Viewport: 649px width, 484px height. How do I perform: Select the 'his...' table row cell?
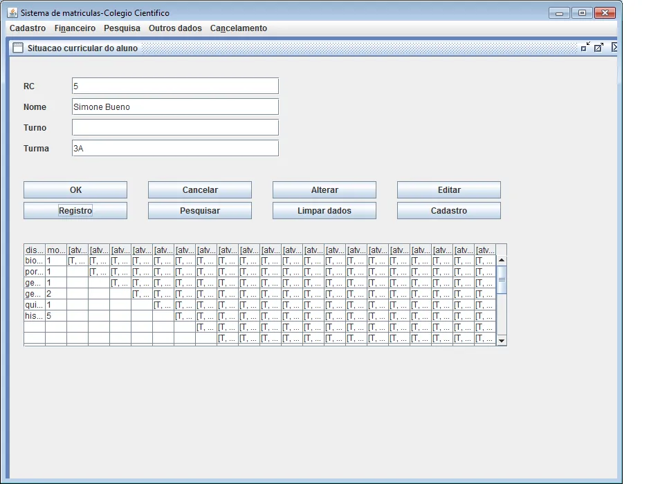pos(35,316)
